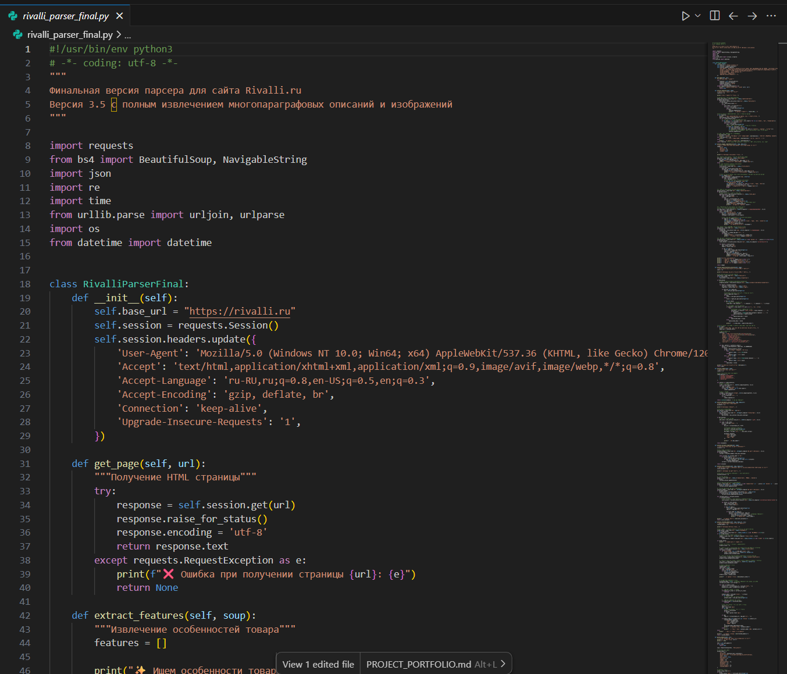This screenshot has height=674, width=787.
Task: Click rivalli_parser_final.py in the breadcrumbs
Action: click(69, 35)
